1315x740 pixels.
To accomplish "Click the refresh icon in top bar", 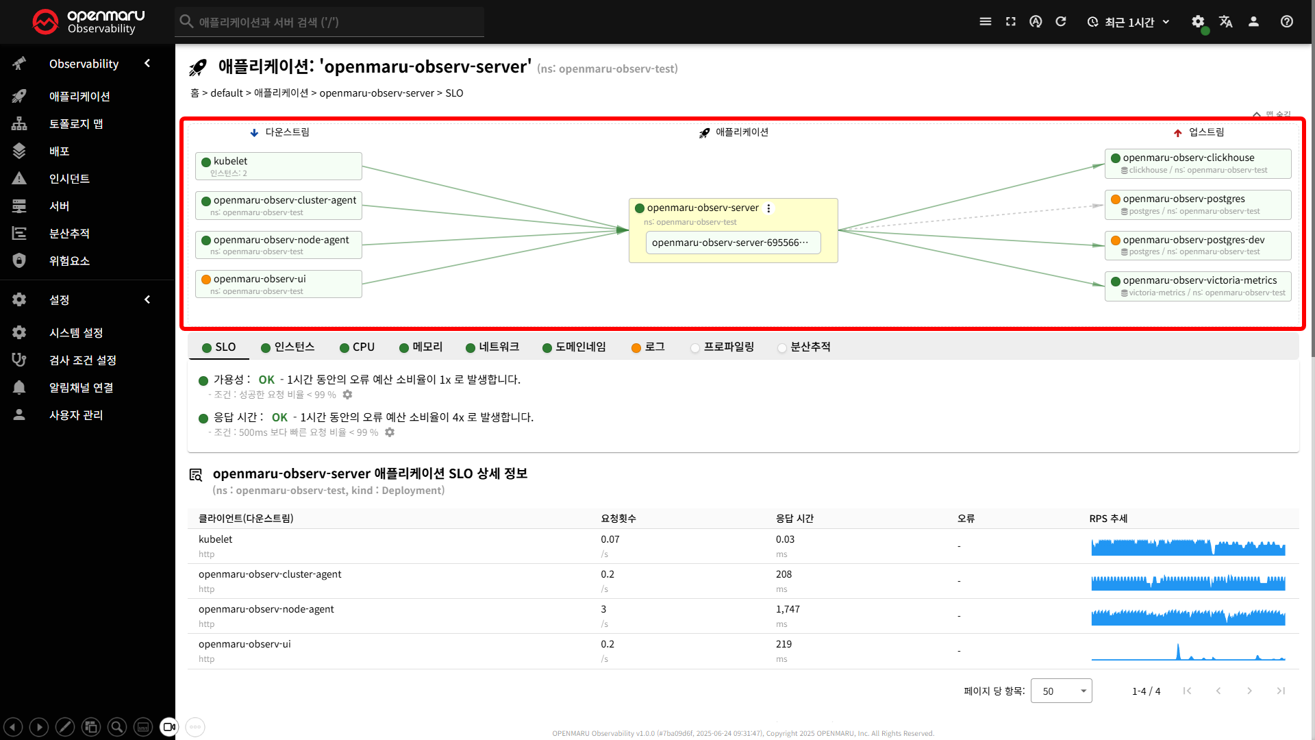I will point(1061,22).
